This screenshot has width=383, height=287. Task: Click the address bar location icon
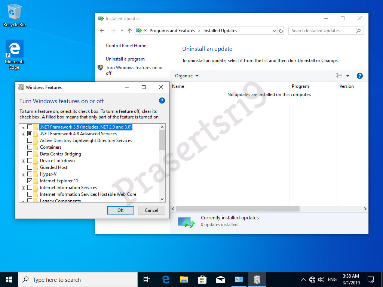point(139,31)
